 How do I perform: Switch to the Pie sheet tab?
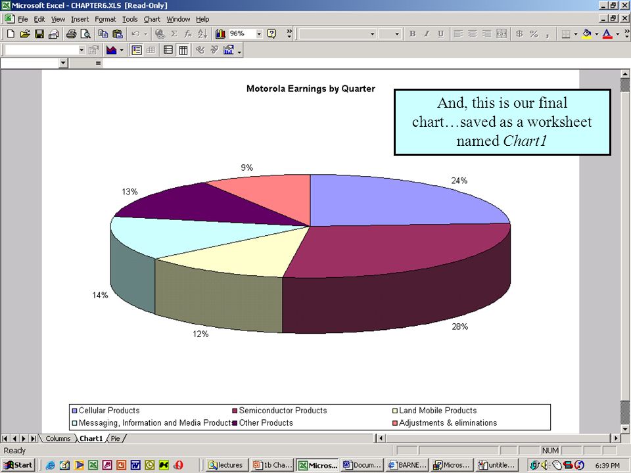(x=116, y=438)
